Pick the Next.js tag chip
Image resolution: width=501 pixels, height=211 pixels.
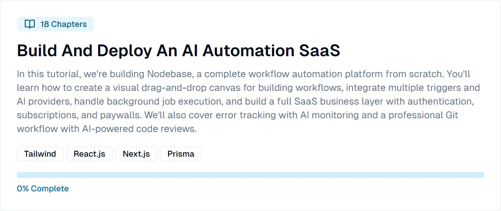[x=136, y=154]
